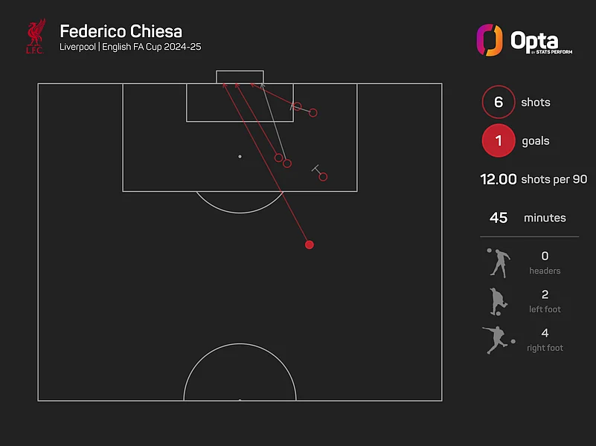Viewport: 596px width, 446px height.
Task: Click the outlined circle showing 6 shots
Action: (x=499, y=103)
